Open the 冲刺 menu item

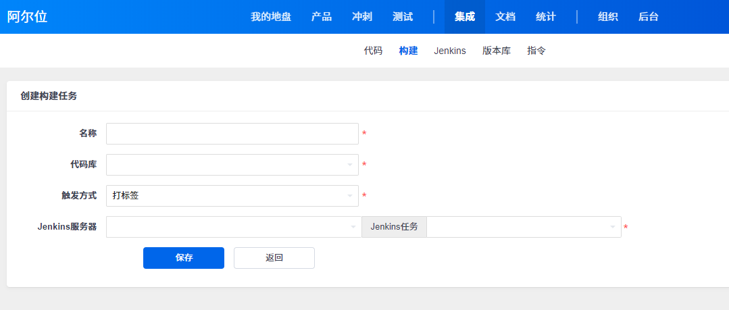[362, 17]
